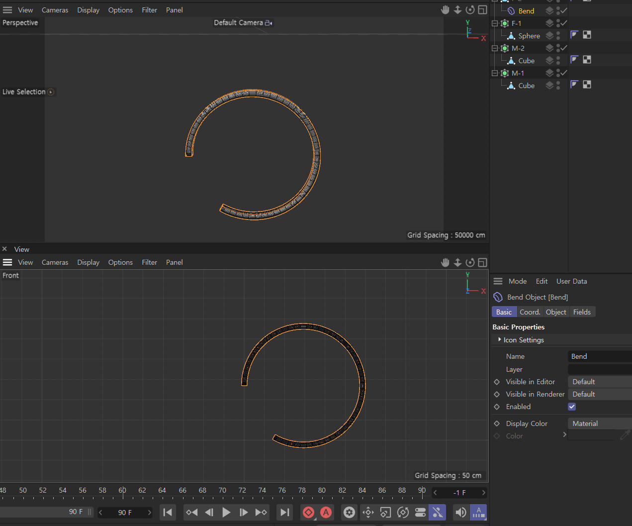The image size is (632, 526).
Task: Toggle the Enabled checkbox for Bend
Action: click(x=572, y=407)
